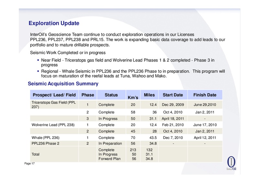Select the Seismic Work Completed or in progress line
Screen dimensions: 259x183
point(68,53)
